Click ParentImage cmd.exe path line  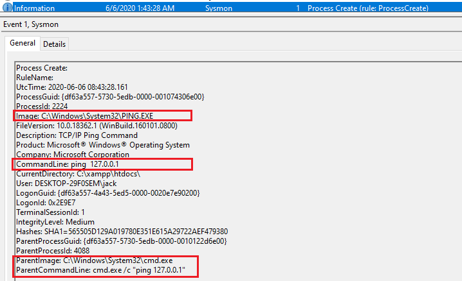pos(95,260)
